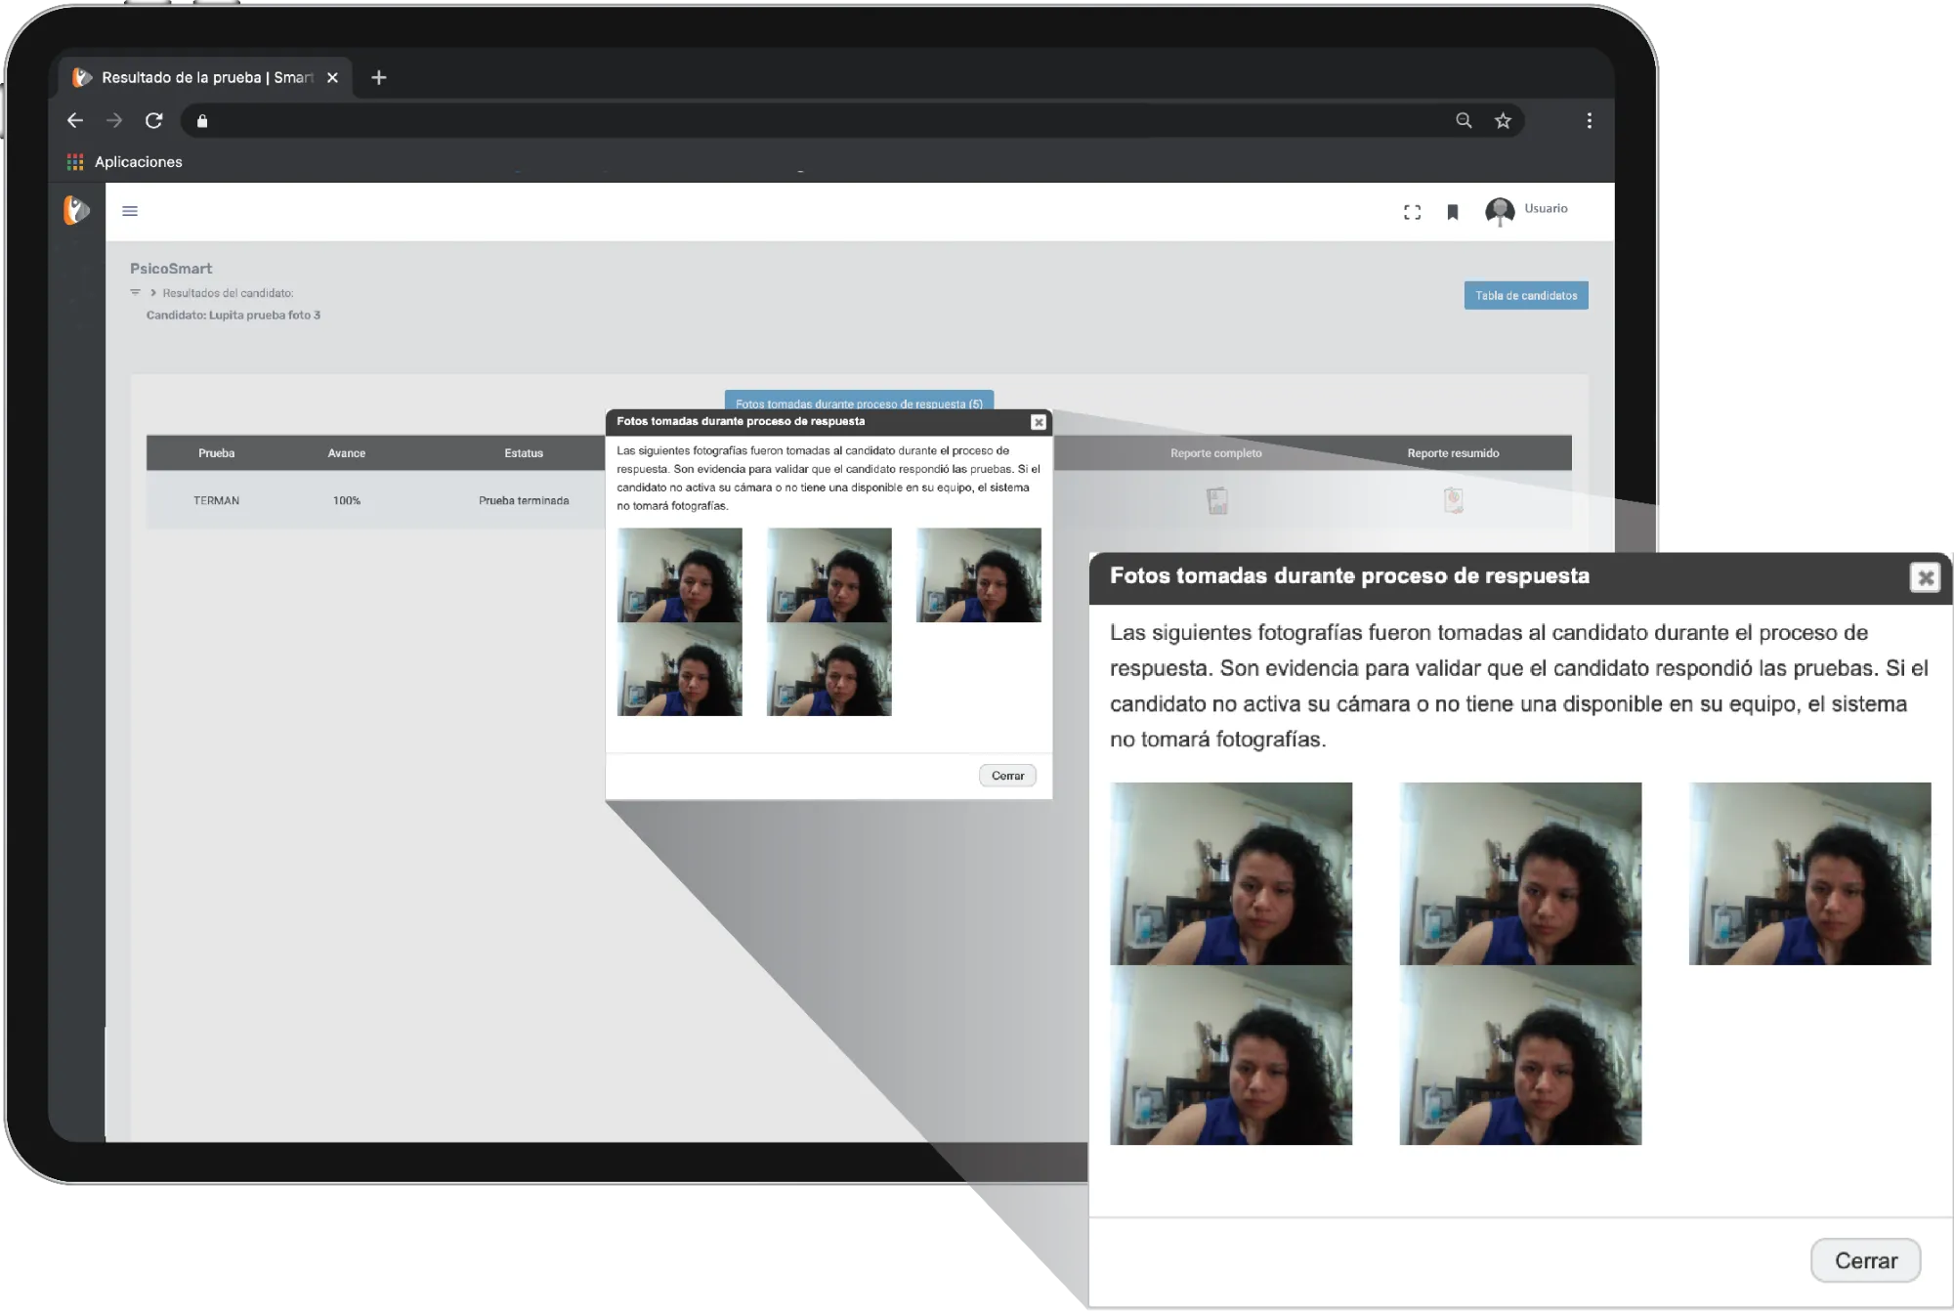This screenshot has width=1954, height=1313.
Task: Enter fullscreen with expand icon
Action: 1412,212
